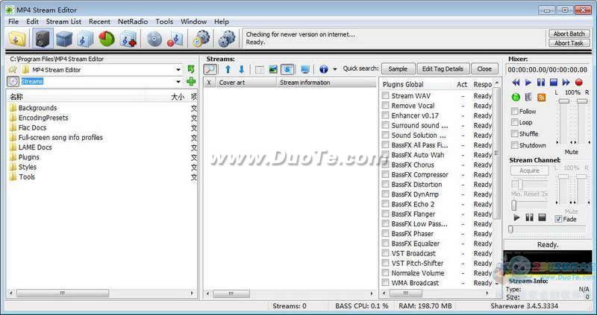Uncheck the Fade checkbox
Image resolution: width=597 pixels, height=315 pixels.
tap(558, 219)
